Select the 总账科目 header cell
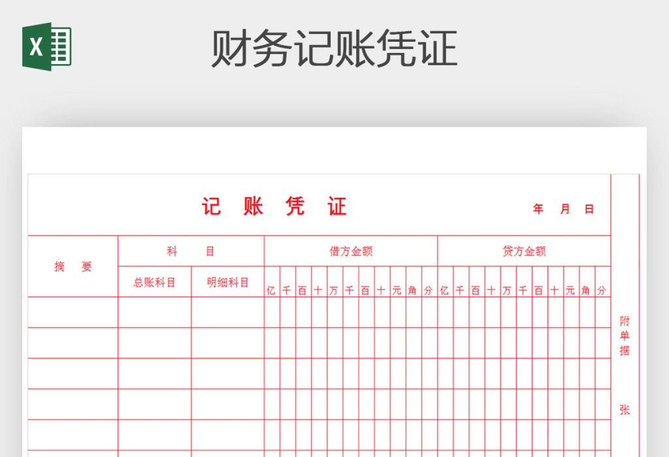The image size is (669, 457). coord(154,282)
